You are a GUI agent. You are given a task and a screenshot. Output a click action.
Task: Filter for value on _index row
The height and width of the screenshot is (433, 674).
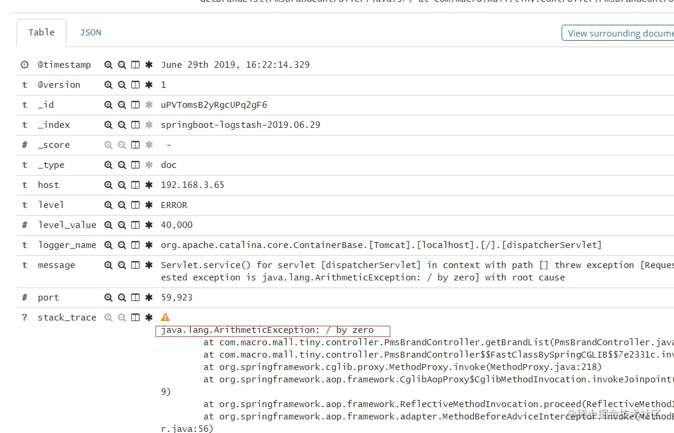108,125
